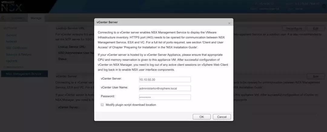327x132 pixels.
Task: Open Backups & Restore in sidebar
Action: (19, 54)
